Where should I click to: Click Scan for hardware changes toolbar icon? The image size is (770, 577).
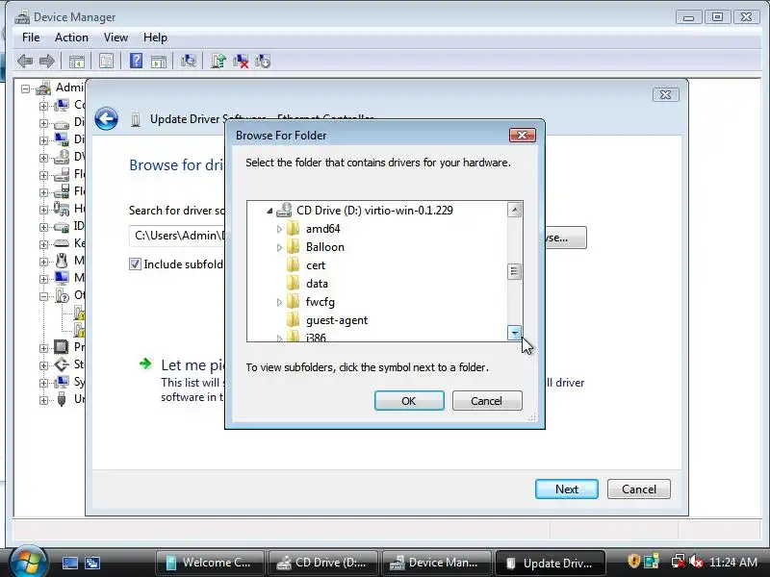[188, 61]
